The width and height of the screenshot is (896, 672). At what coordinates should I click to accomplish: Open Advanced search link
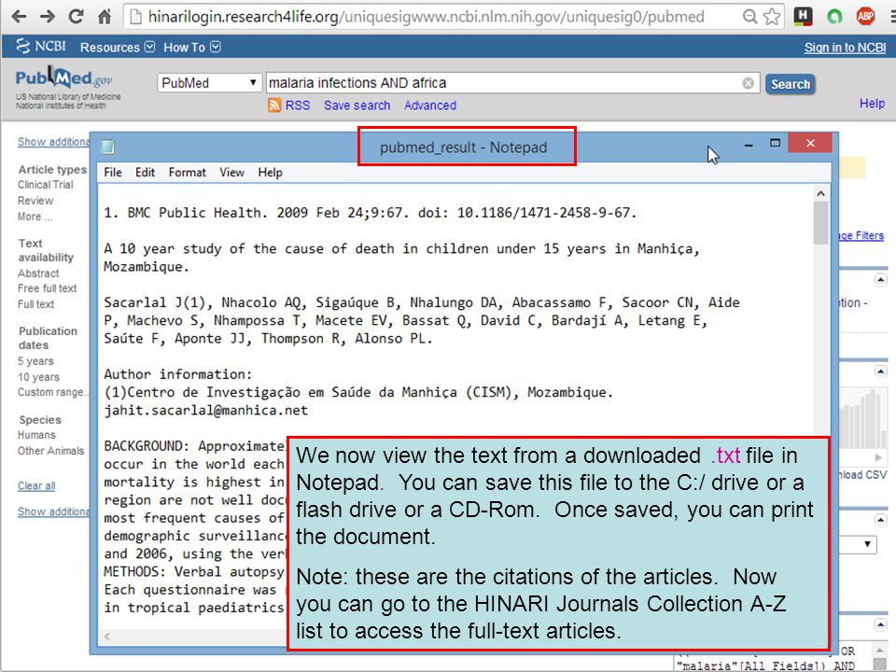pyautogui.click(x=429, y=105)
